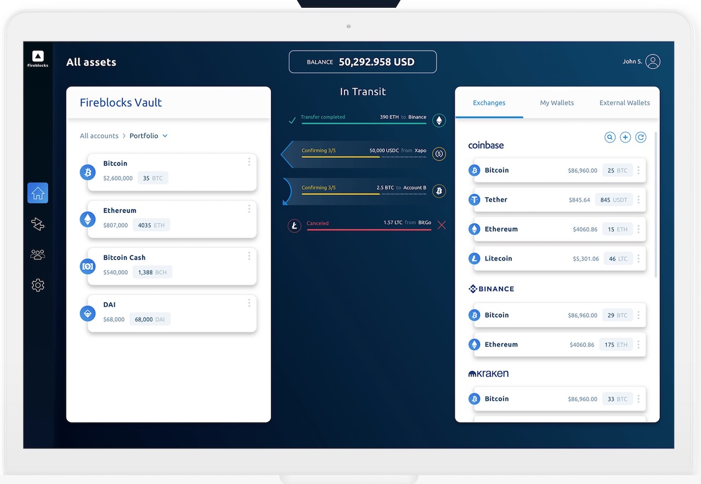
Task: Open the options menu on Bitcoin Cash card
Action: [x=249, y=256]
